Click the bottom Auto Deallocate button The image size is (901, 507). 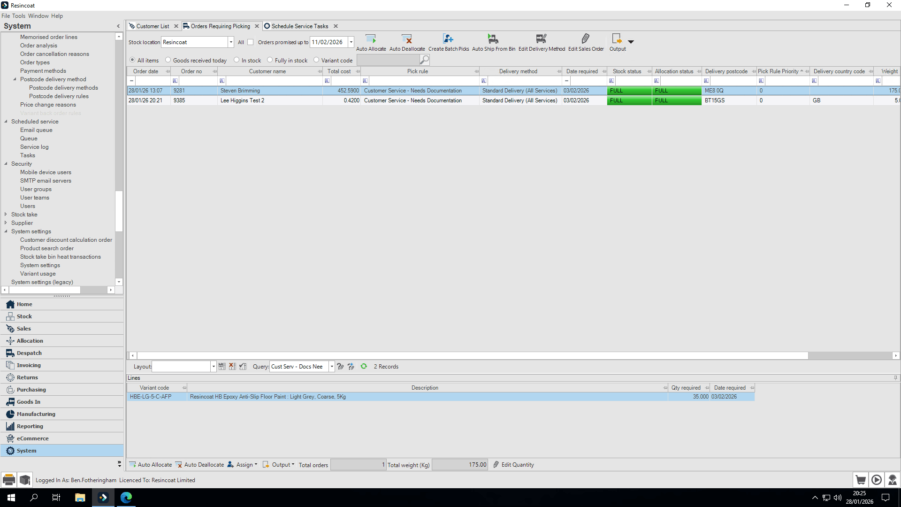(200, 465)
